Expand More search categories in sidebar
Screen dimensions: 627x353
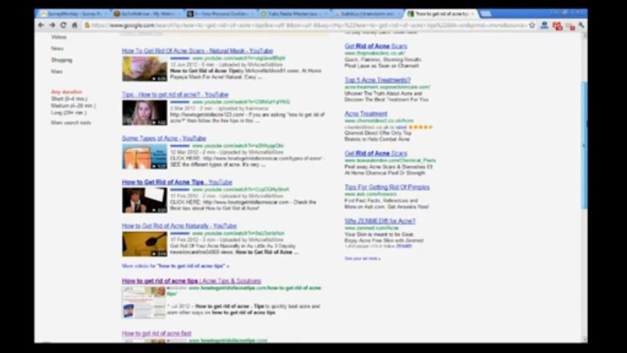tap(56, 72)
